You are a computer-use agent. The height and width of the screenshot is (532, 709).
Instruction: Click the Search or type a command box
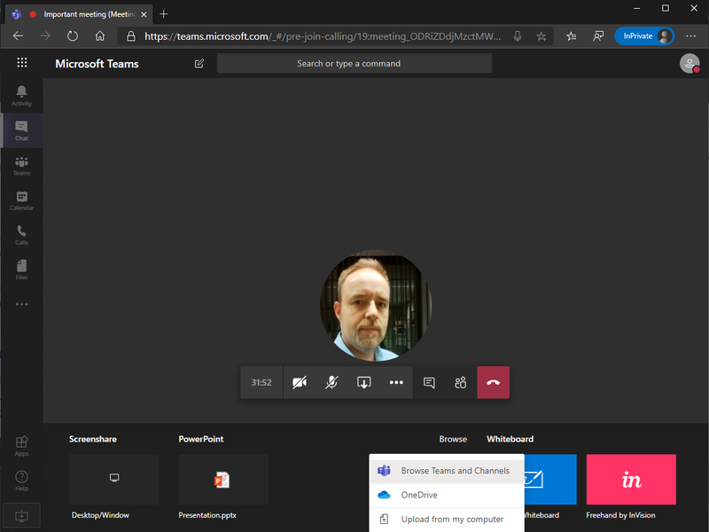coord(354,63)
